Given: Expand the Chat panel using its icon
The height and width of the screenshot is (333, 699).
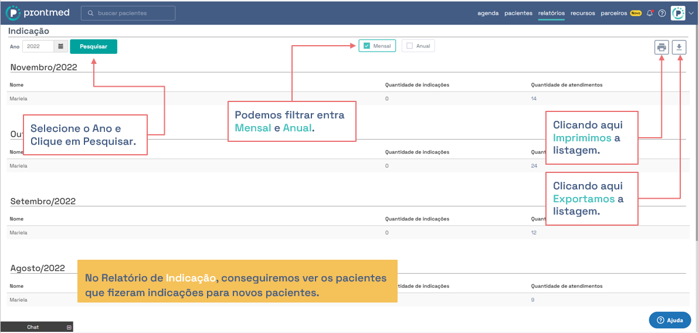Looking at the screenshot, I should tap(69, 327).
